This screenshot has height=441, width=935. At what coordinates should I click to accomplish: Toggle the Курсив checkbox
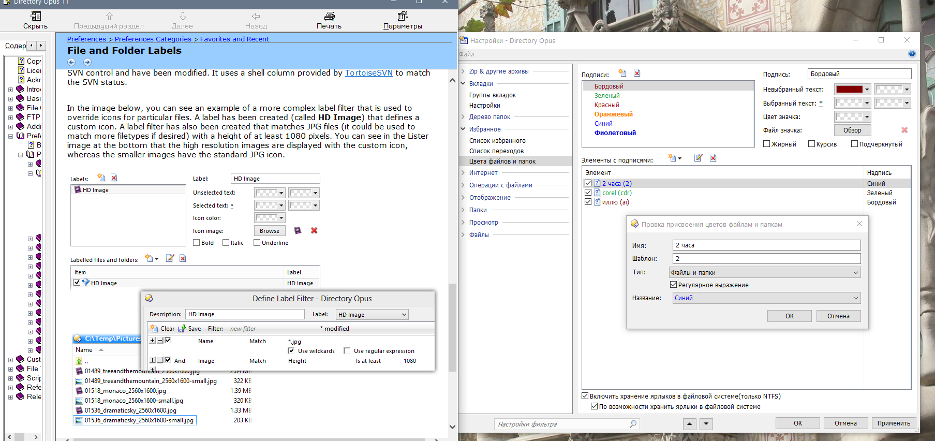coord(812,144)
